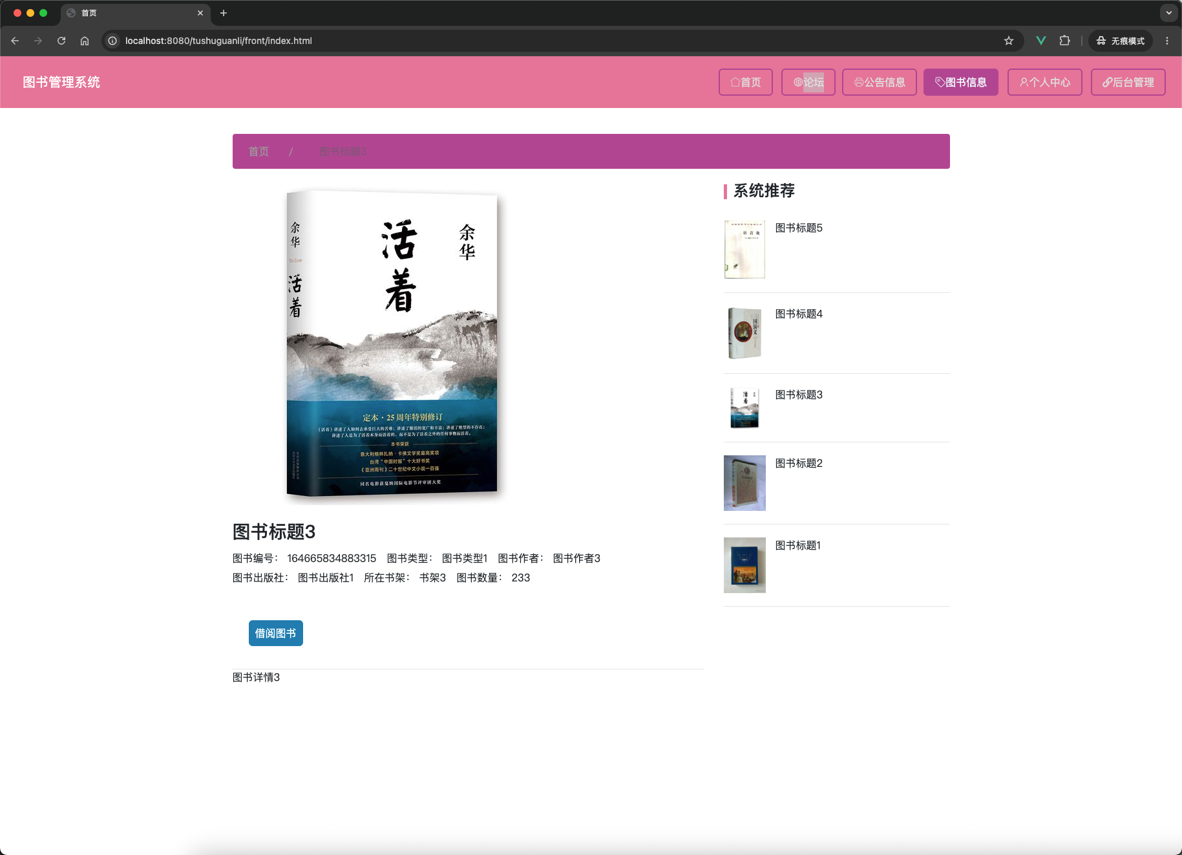Click the shelf value 书架3
Image resolution: width=1182 pixels, height=855 pixels.
click(432, 578)
